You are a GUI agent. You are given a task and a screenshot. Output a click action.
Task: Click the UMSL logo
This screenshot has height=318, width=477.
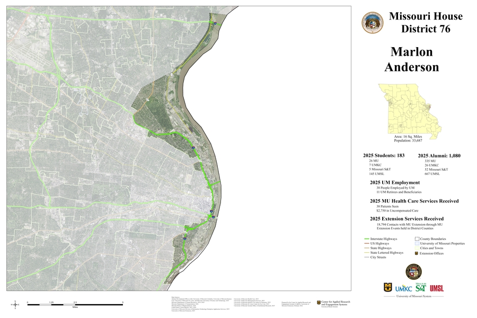click(x=437, y=288)
